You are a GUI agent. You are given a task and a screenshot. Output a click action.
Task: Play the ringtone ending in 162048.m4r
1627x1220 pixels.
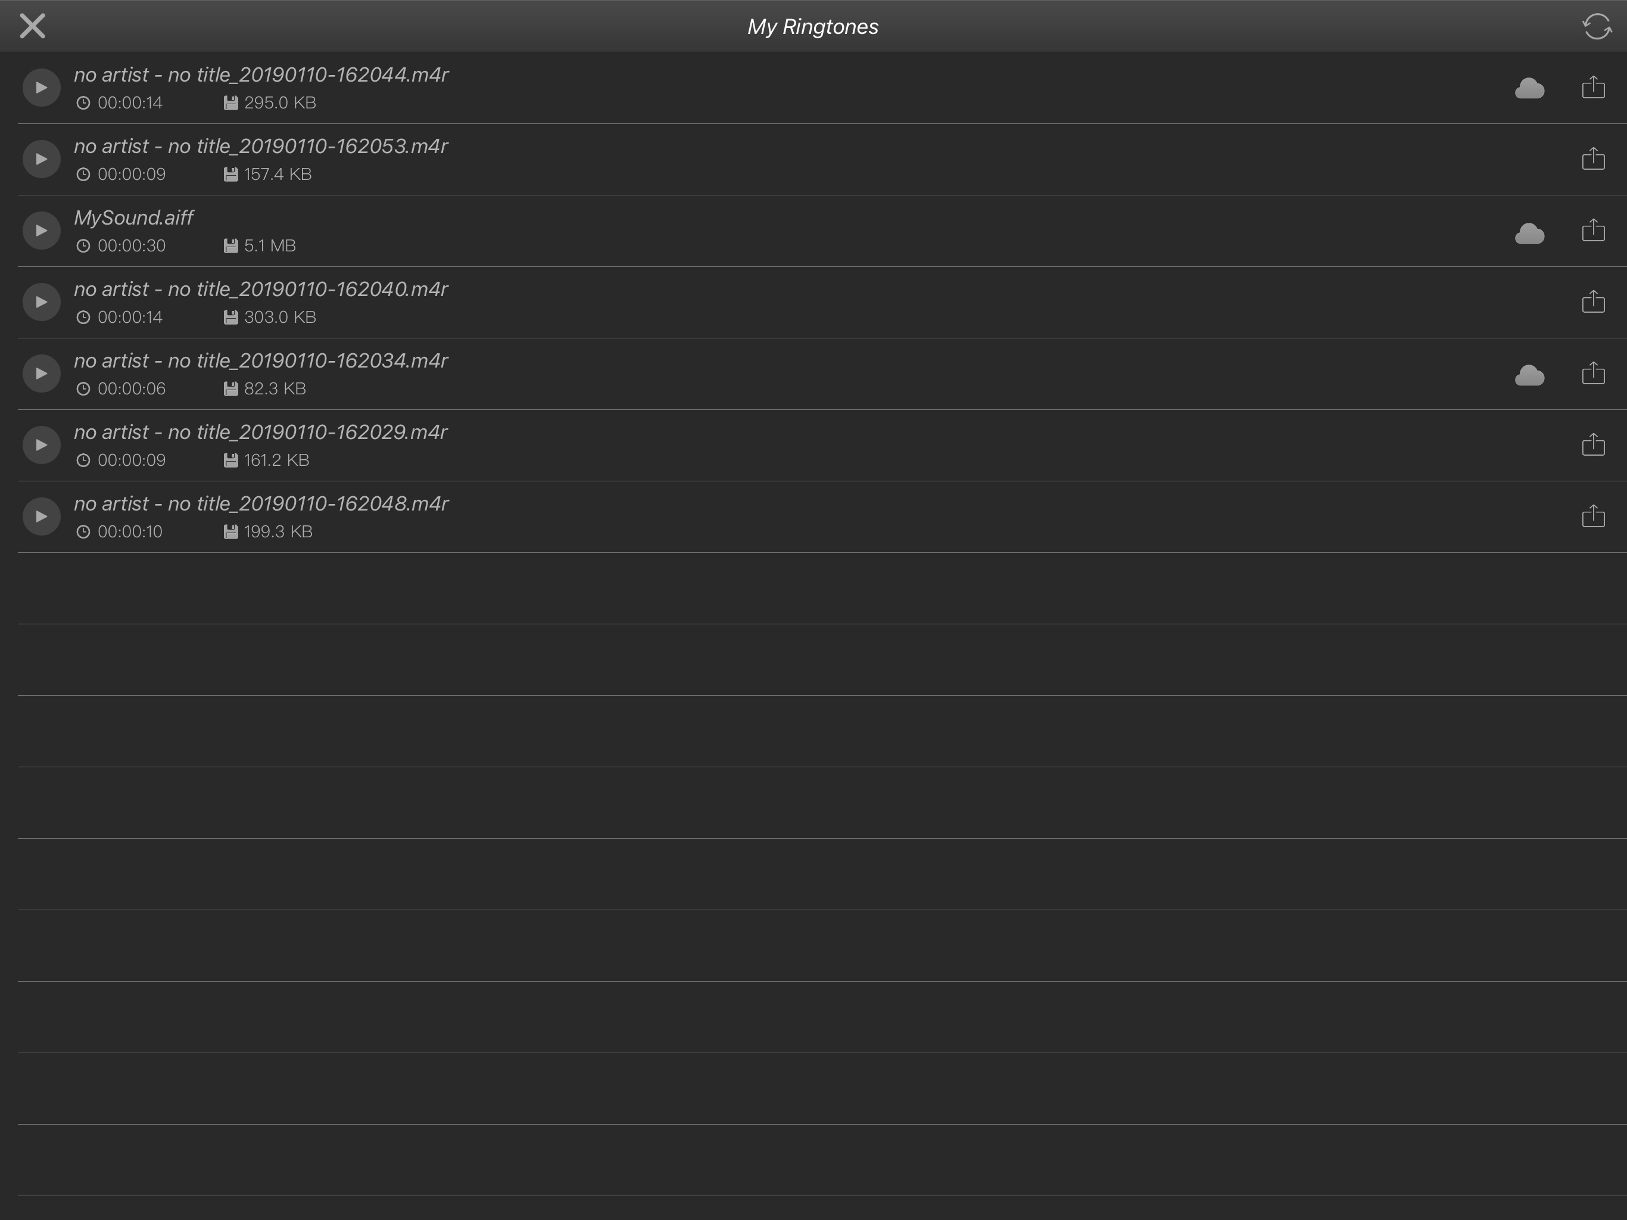[41, 516]
